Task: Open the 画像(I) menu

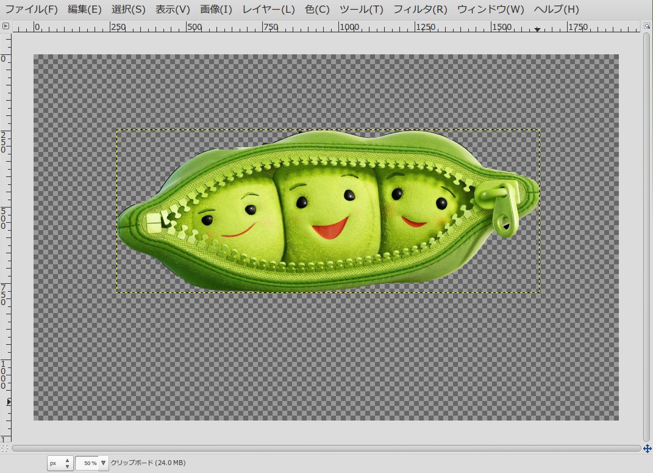Action: [x=216, y=9]
